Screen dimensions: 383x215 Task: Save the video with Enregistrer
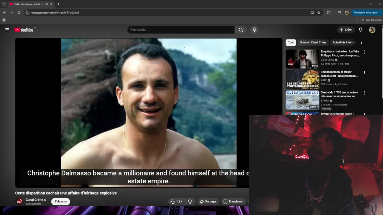[233, 202]
